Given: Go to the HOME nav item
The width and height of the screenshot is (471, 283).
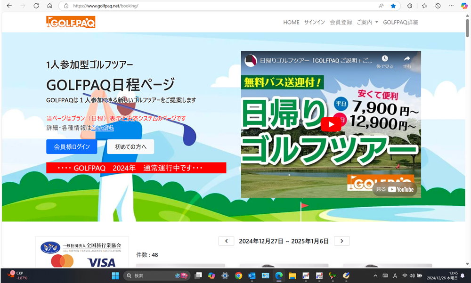Looking at the screenshot, I should (291, 22).
